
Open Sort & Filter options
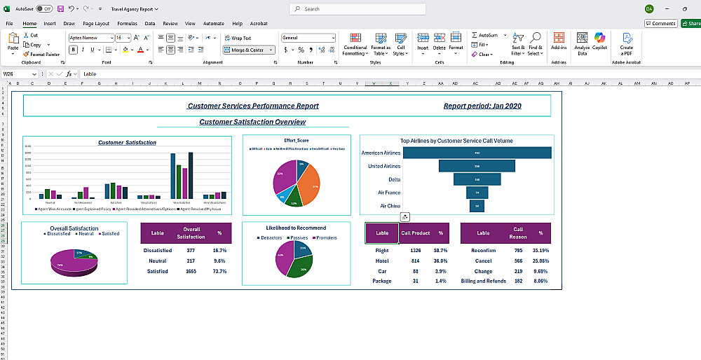pos(518,45)
